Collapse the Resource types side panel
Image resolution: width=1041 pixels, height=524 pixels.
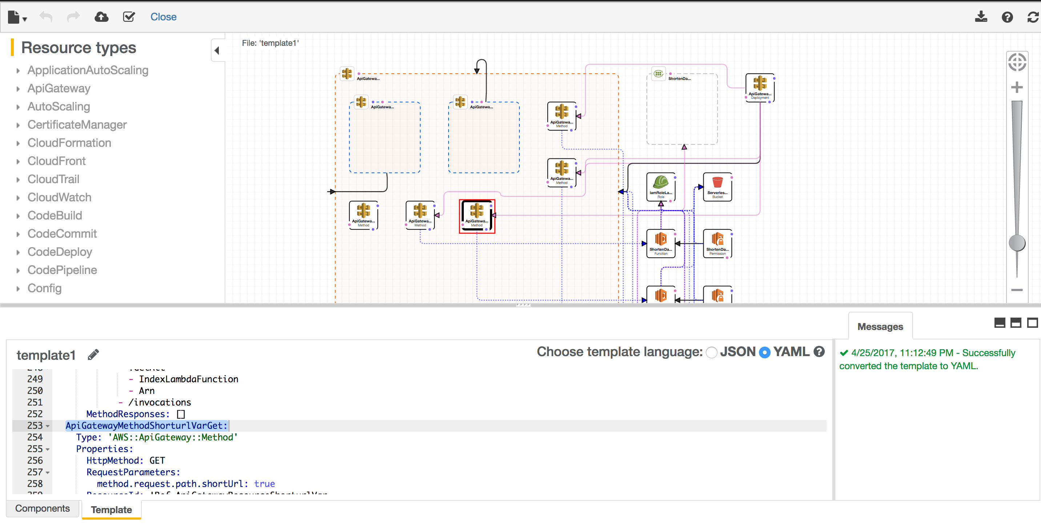point(217,51)
